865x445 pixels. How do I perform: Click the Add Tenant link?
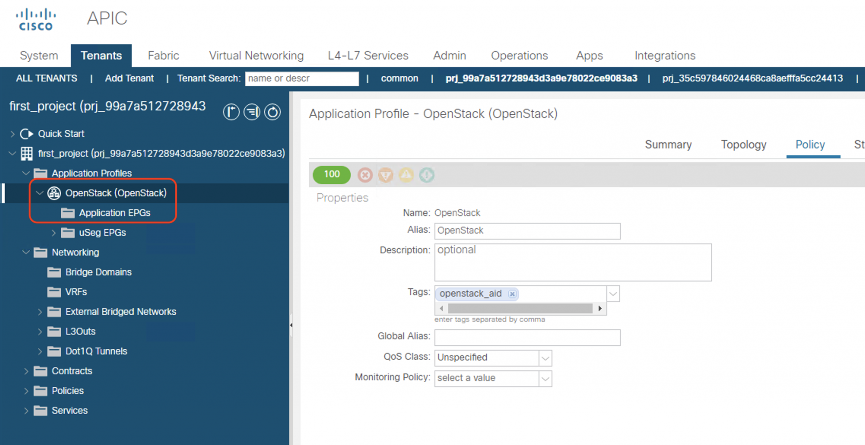[129, 78]
